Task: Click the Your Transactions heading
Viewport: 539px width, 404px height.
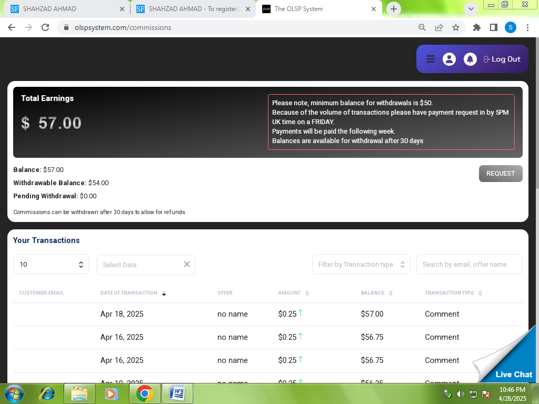Action: [46, 240]
